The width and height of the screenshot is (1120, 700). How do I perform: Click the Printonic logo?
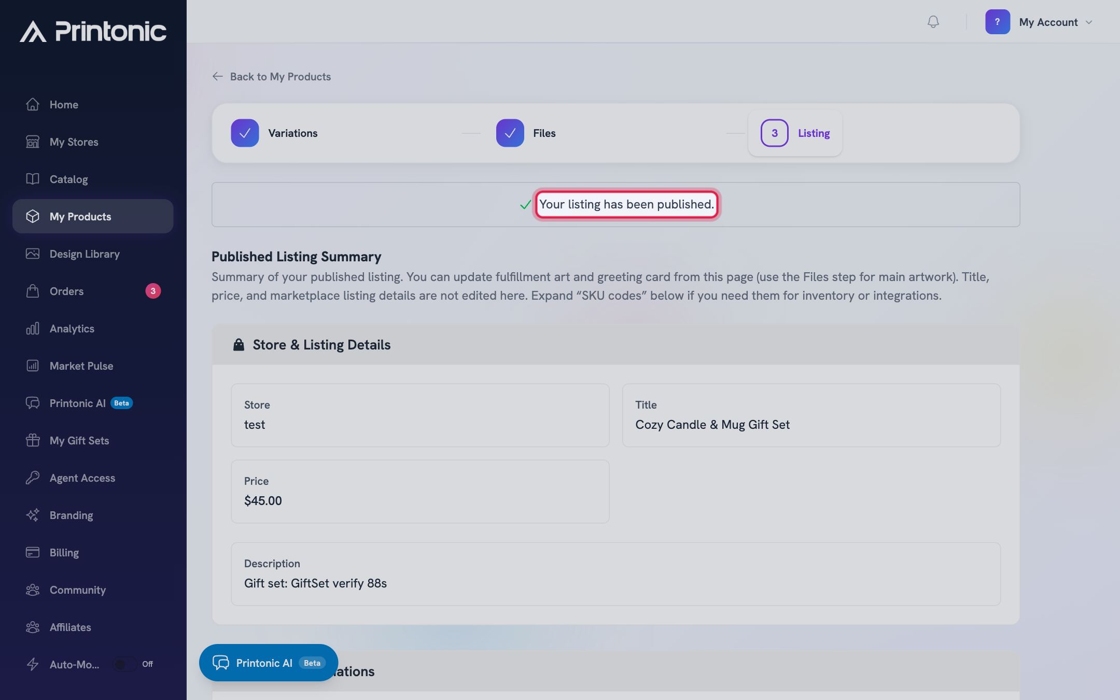[x=93, y=31]
